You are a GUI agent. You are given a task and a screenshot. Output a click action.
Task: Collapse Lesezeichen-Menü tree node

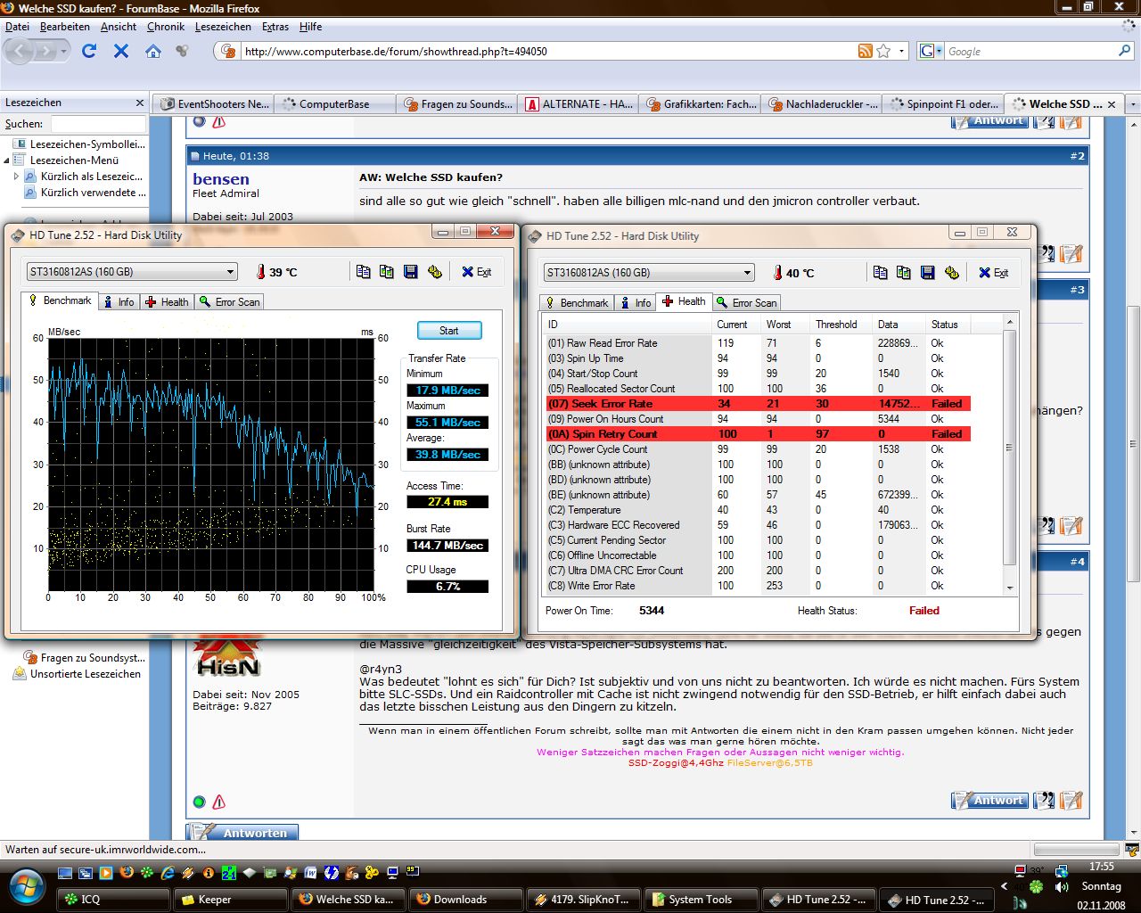click(x=7, y=160)
